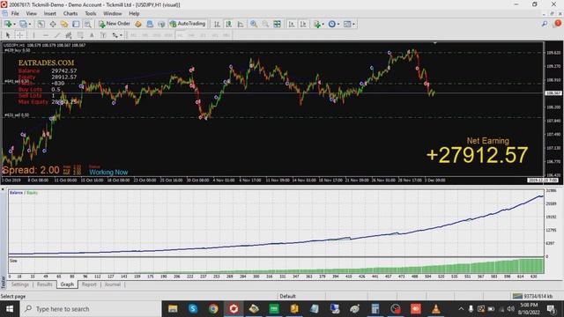
Task: Open the Window menu
Action: (x=112, y=14)
